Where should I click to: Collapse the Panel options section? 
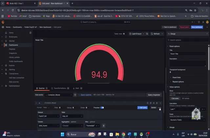coord(168,46)
